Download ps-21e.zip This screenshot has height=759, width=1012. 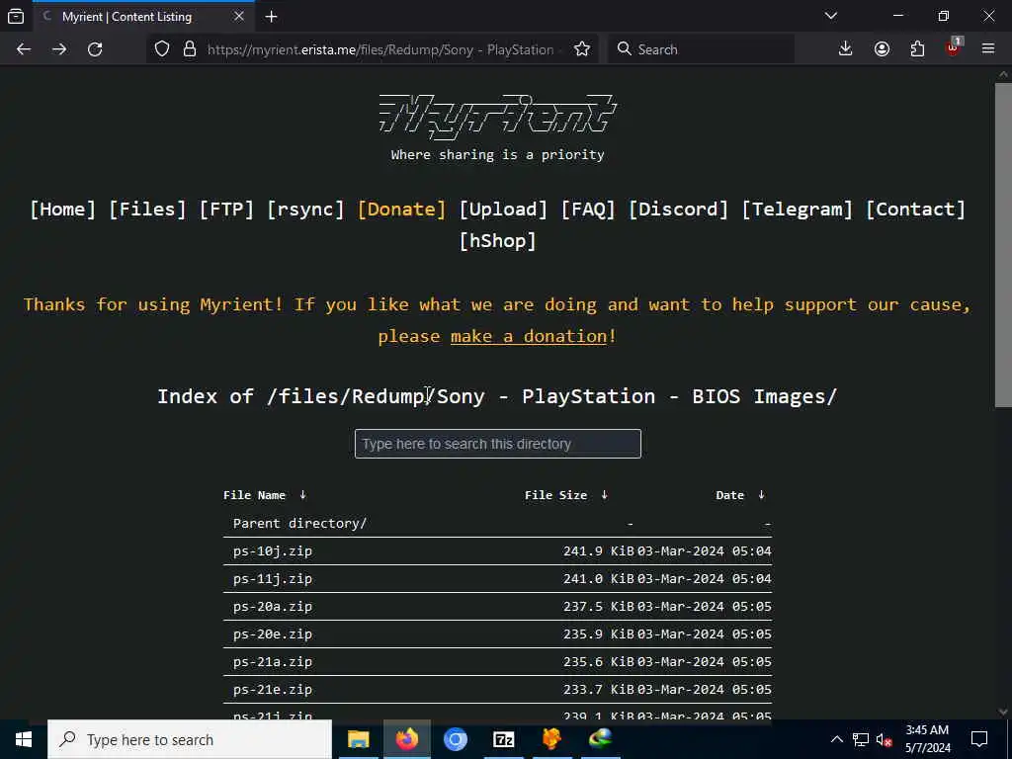(273, 690)
